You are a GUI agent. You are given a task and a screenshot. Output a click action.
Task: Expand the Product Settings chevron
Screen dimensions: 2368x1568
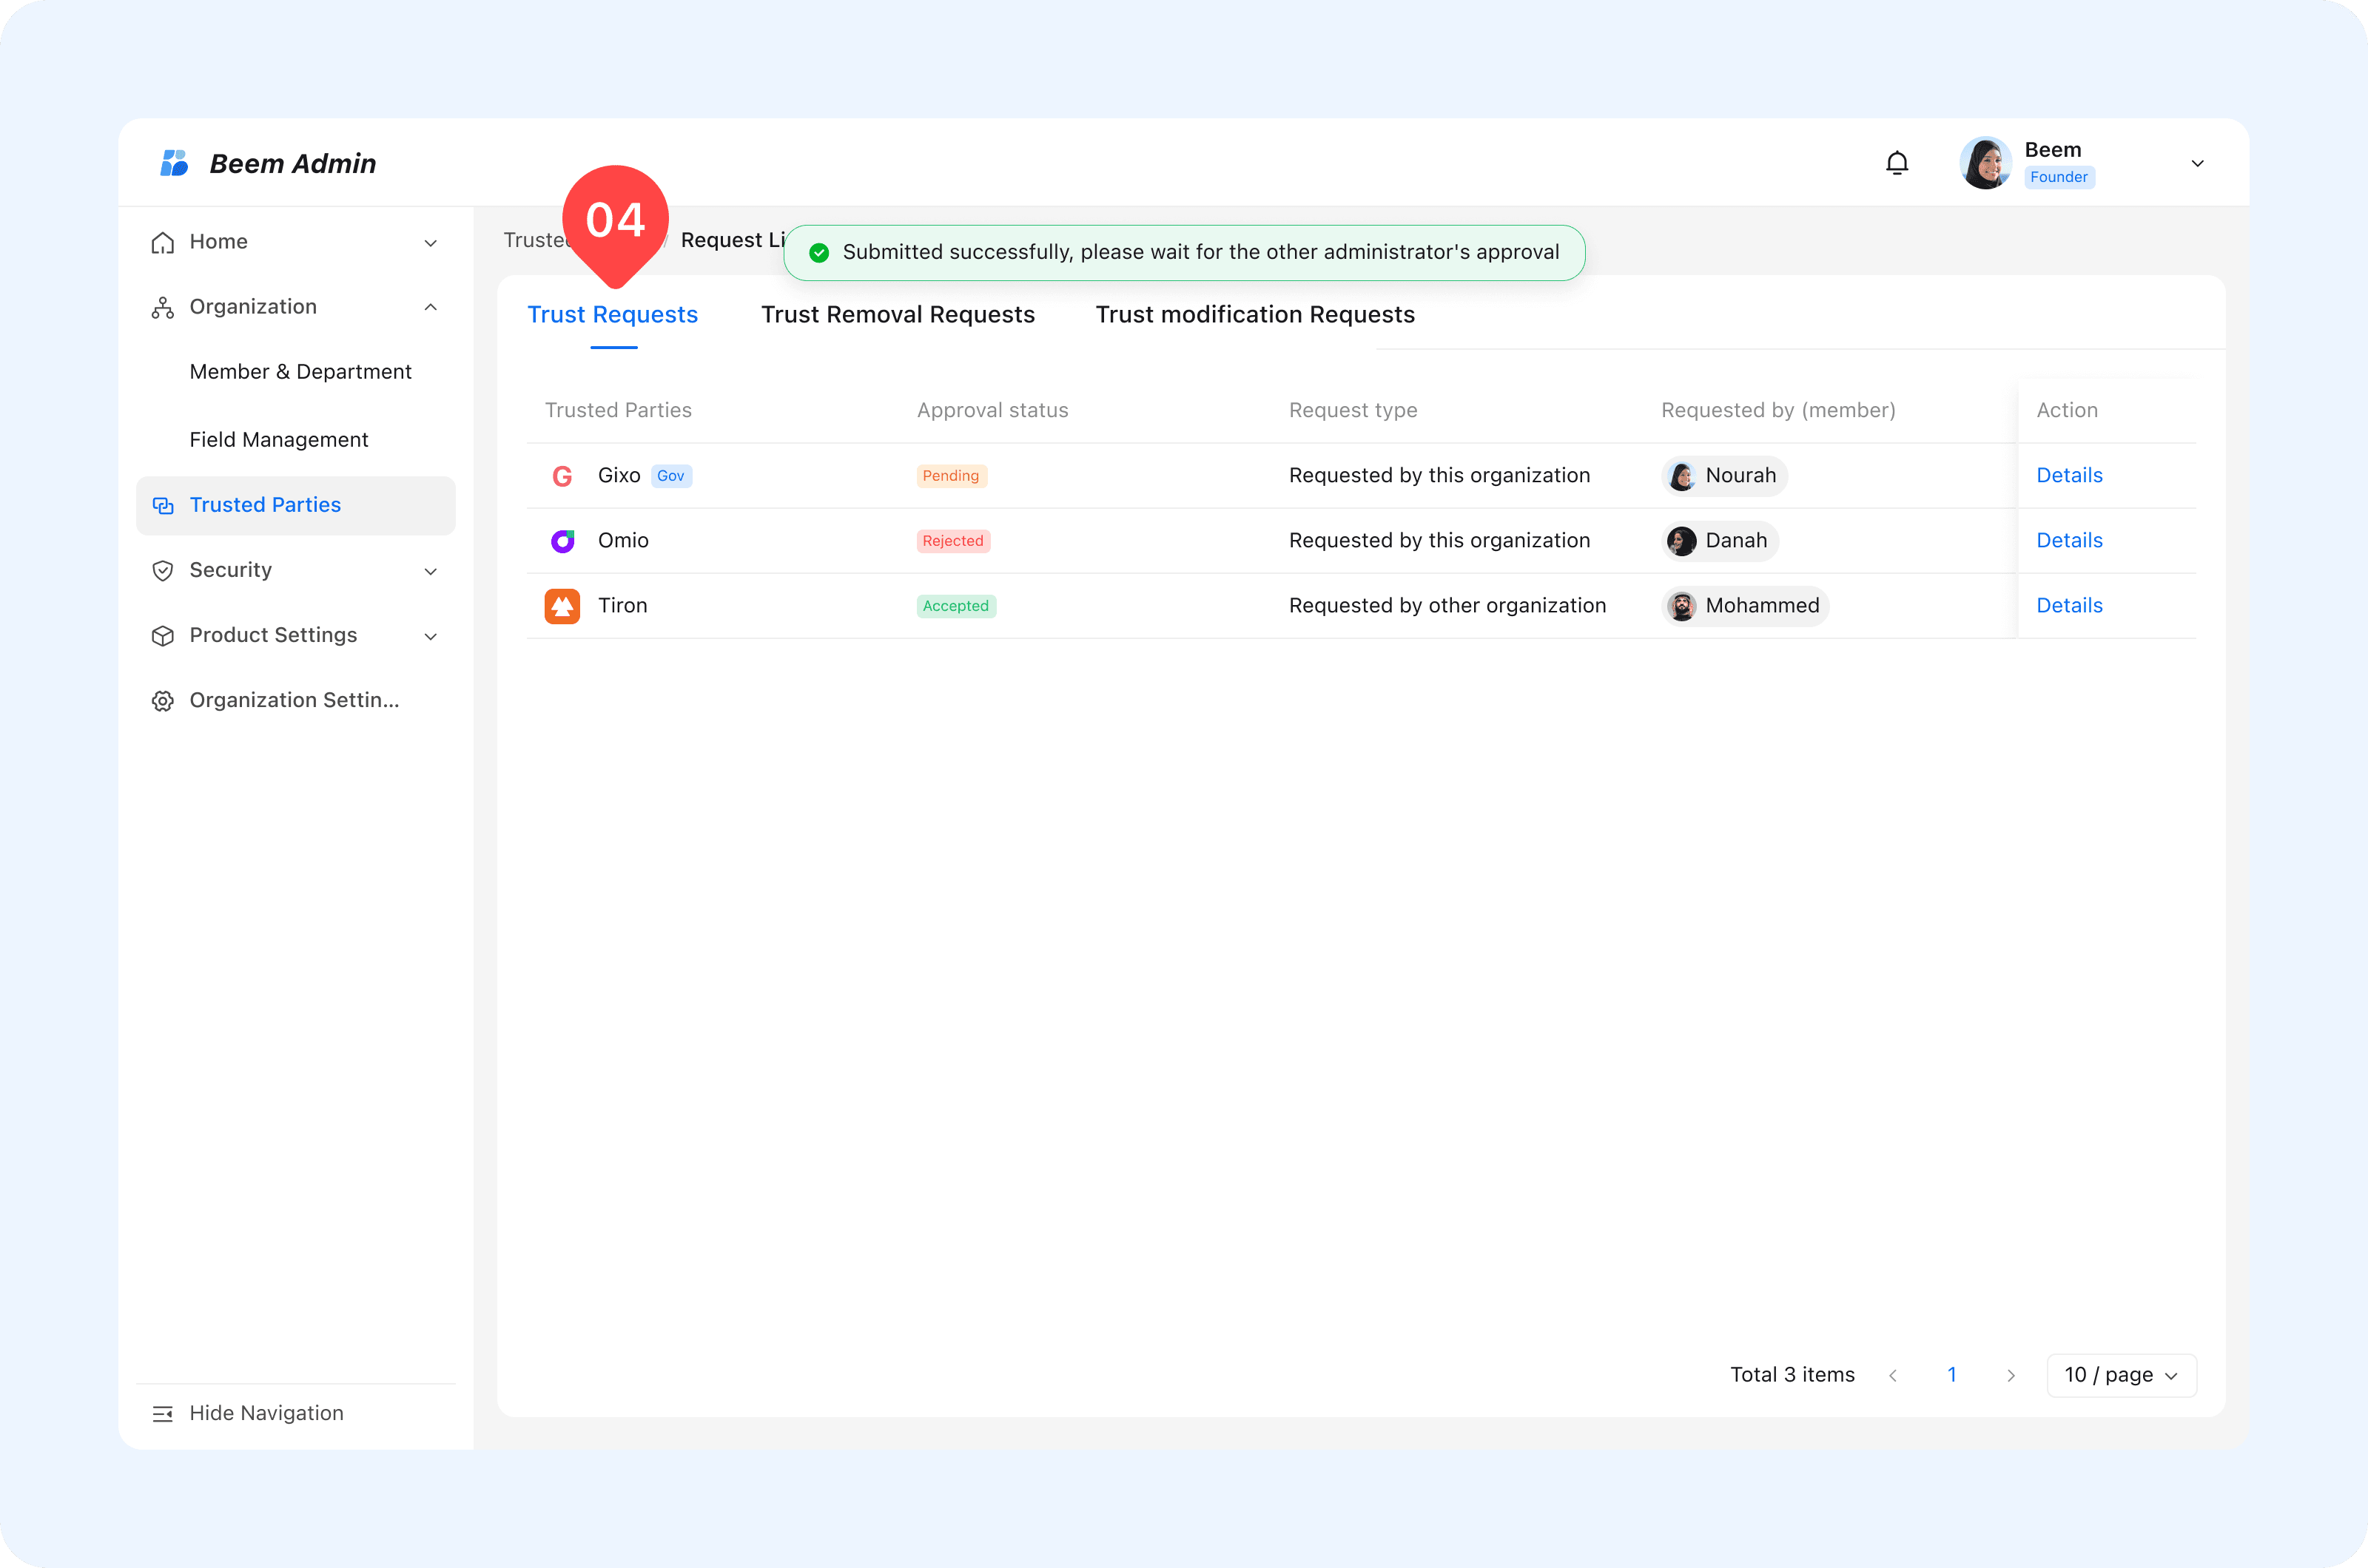(x=430, y=636)
